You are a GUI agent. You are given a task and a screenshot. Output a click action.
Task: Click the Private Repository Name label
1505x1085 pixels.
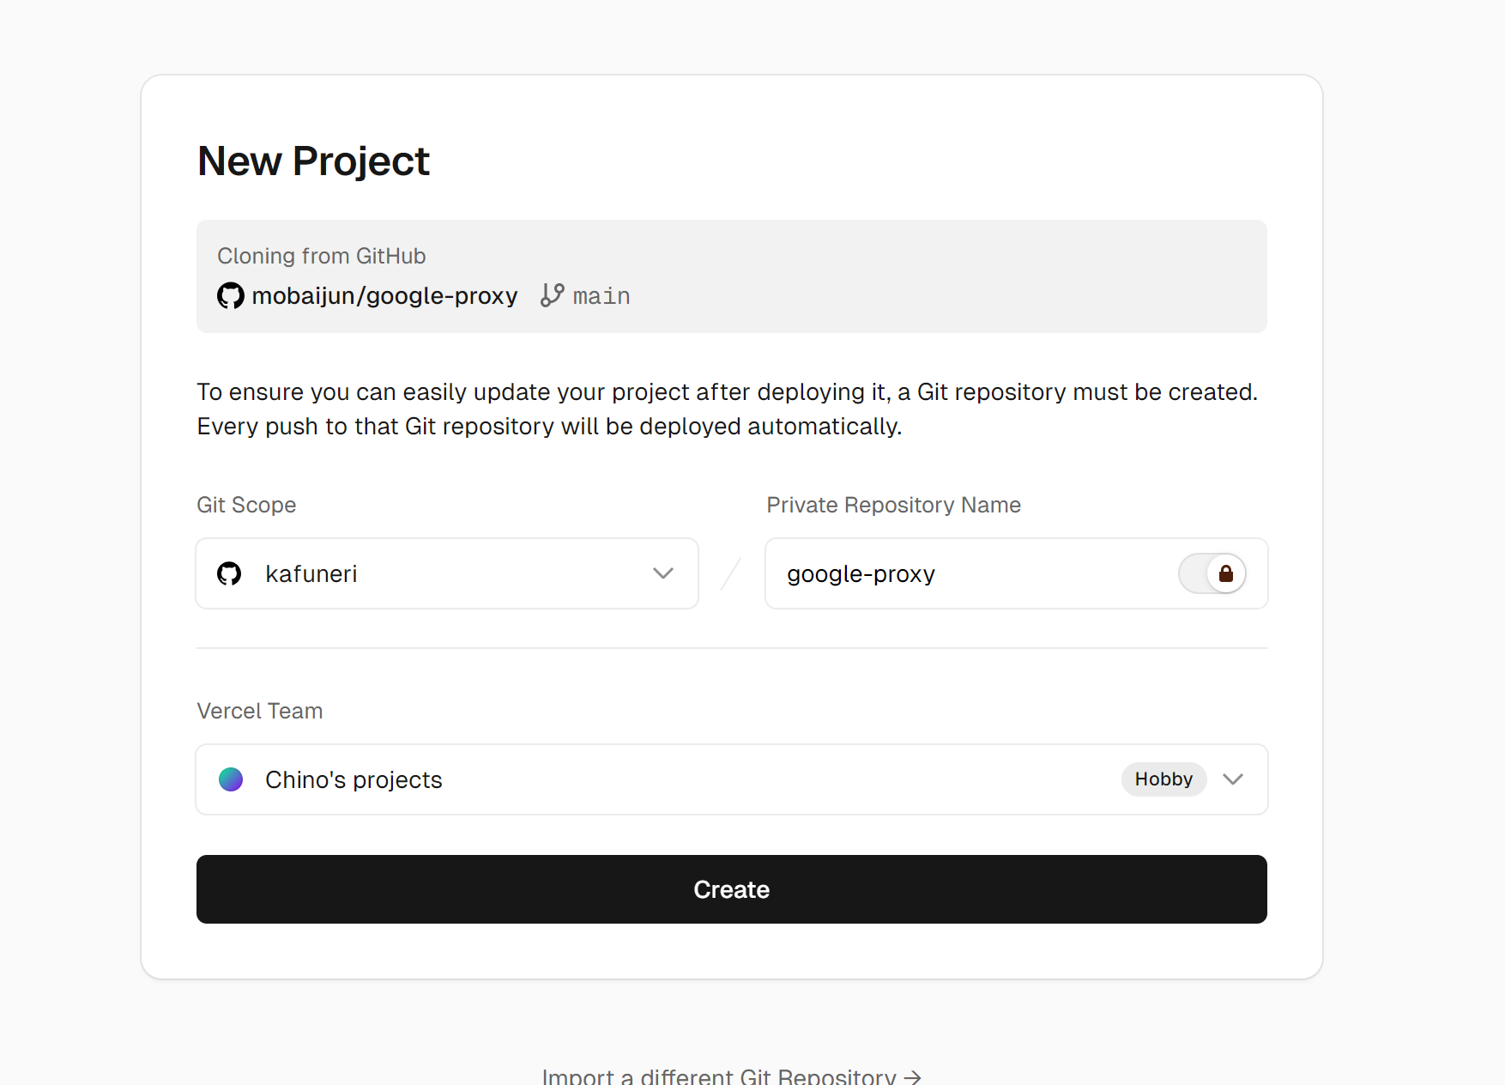click(x=893, y=505)
